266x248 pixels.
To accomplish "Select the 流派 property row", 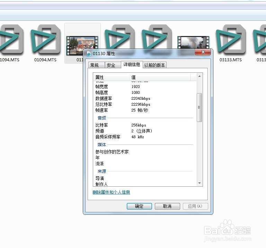I will pos(145,164).
